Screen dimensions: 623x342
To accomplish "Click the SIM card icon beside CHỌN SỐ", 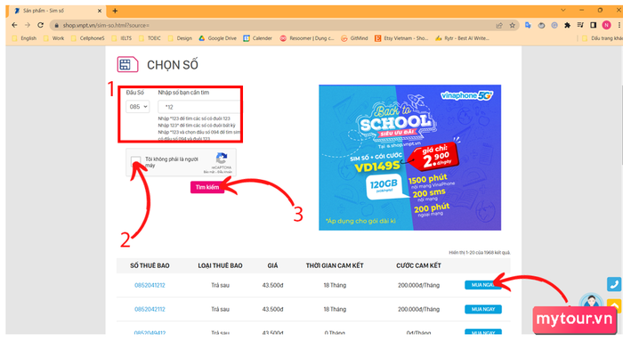I will pos(127,64).
